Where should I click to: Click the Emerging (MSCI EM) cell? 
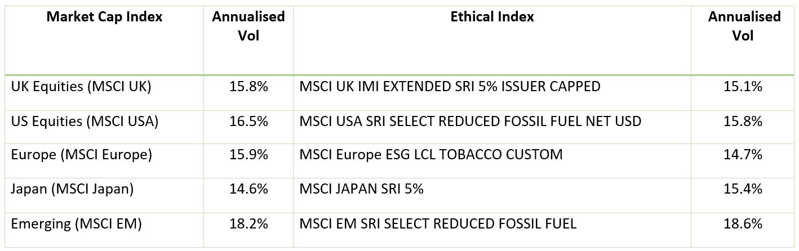pos(76,223)
